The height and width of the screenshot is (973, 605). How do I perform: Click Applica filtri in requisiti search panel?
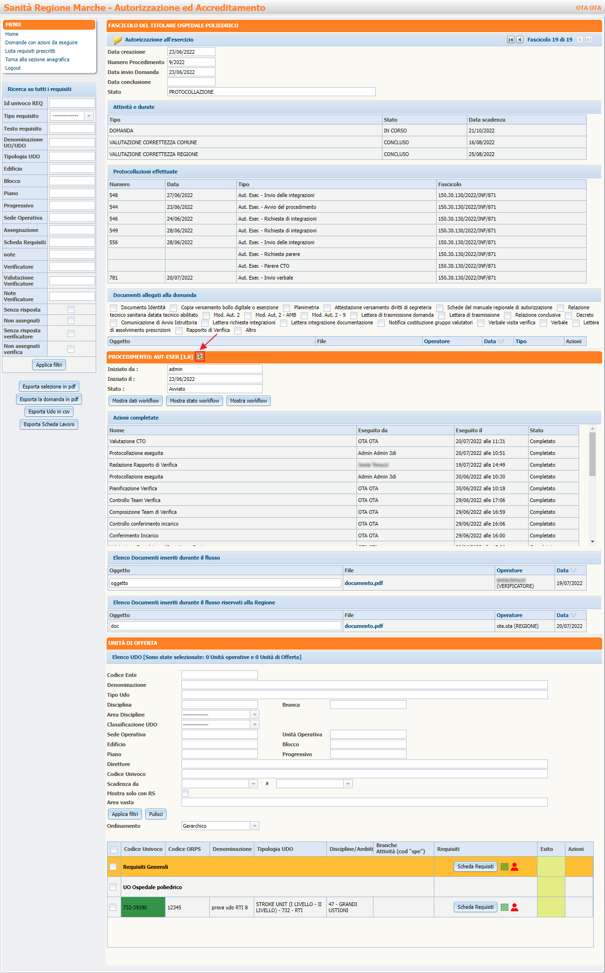click(49, 365)
